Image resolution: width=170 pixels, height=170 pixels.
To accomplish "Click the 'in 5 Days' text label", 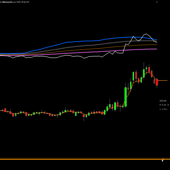I will (164, 109).
